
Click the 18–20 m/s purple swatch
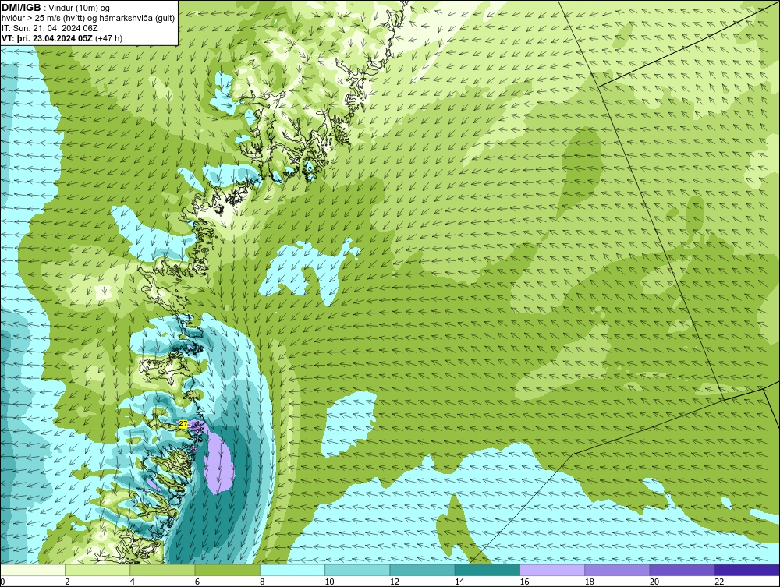pyautogui.click(x=617, y=570)
